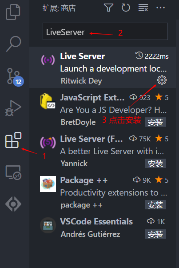Viewport: 179px width, 268px height.
Task: Select the Extensions view icon
Action: (13, 140)
